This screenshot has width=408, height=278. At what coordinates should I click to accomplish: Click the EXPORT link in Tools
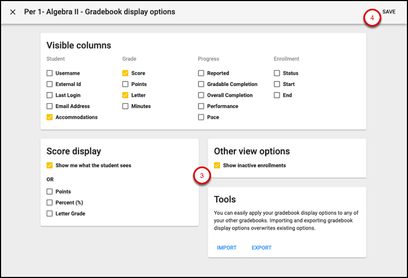[261, 248]
